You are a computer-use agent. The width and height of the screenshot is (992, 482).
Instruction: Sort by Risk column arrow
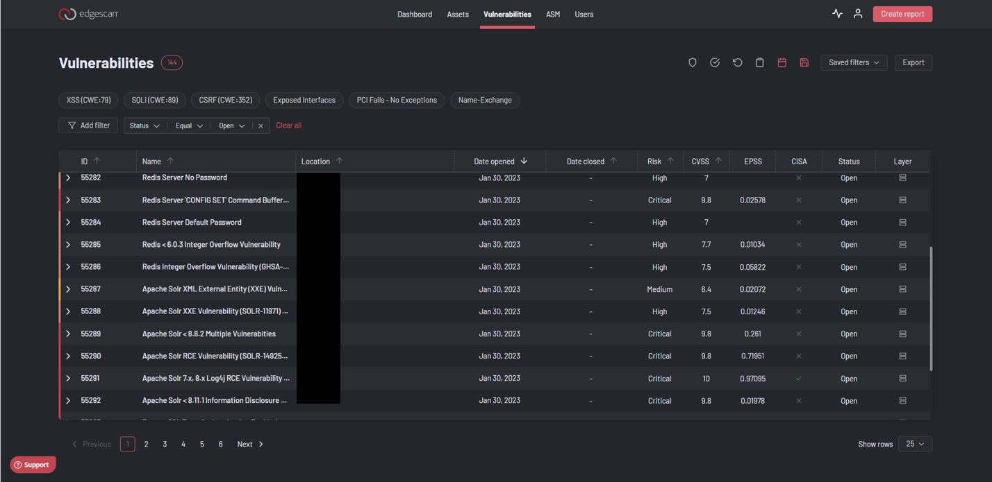tap(670, 161)
